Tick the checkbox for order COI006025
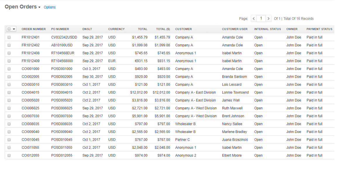The image size is (337, 189). coord(9,108)
